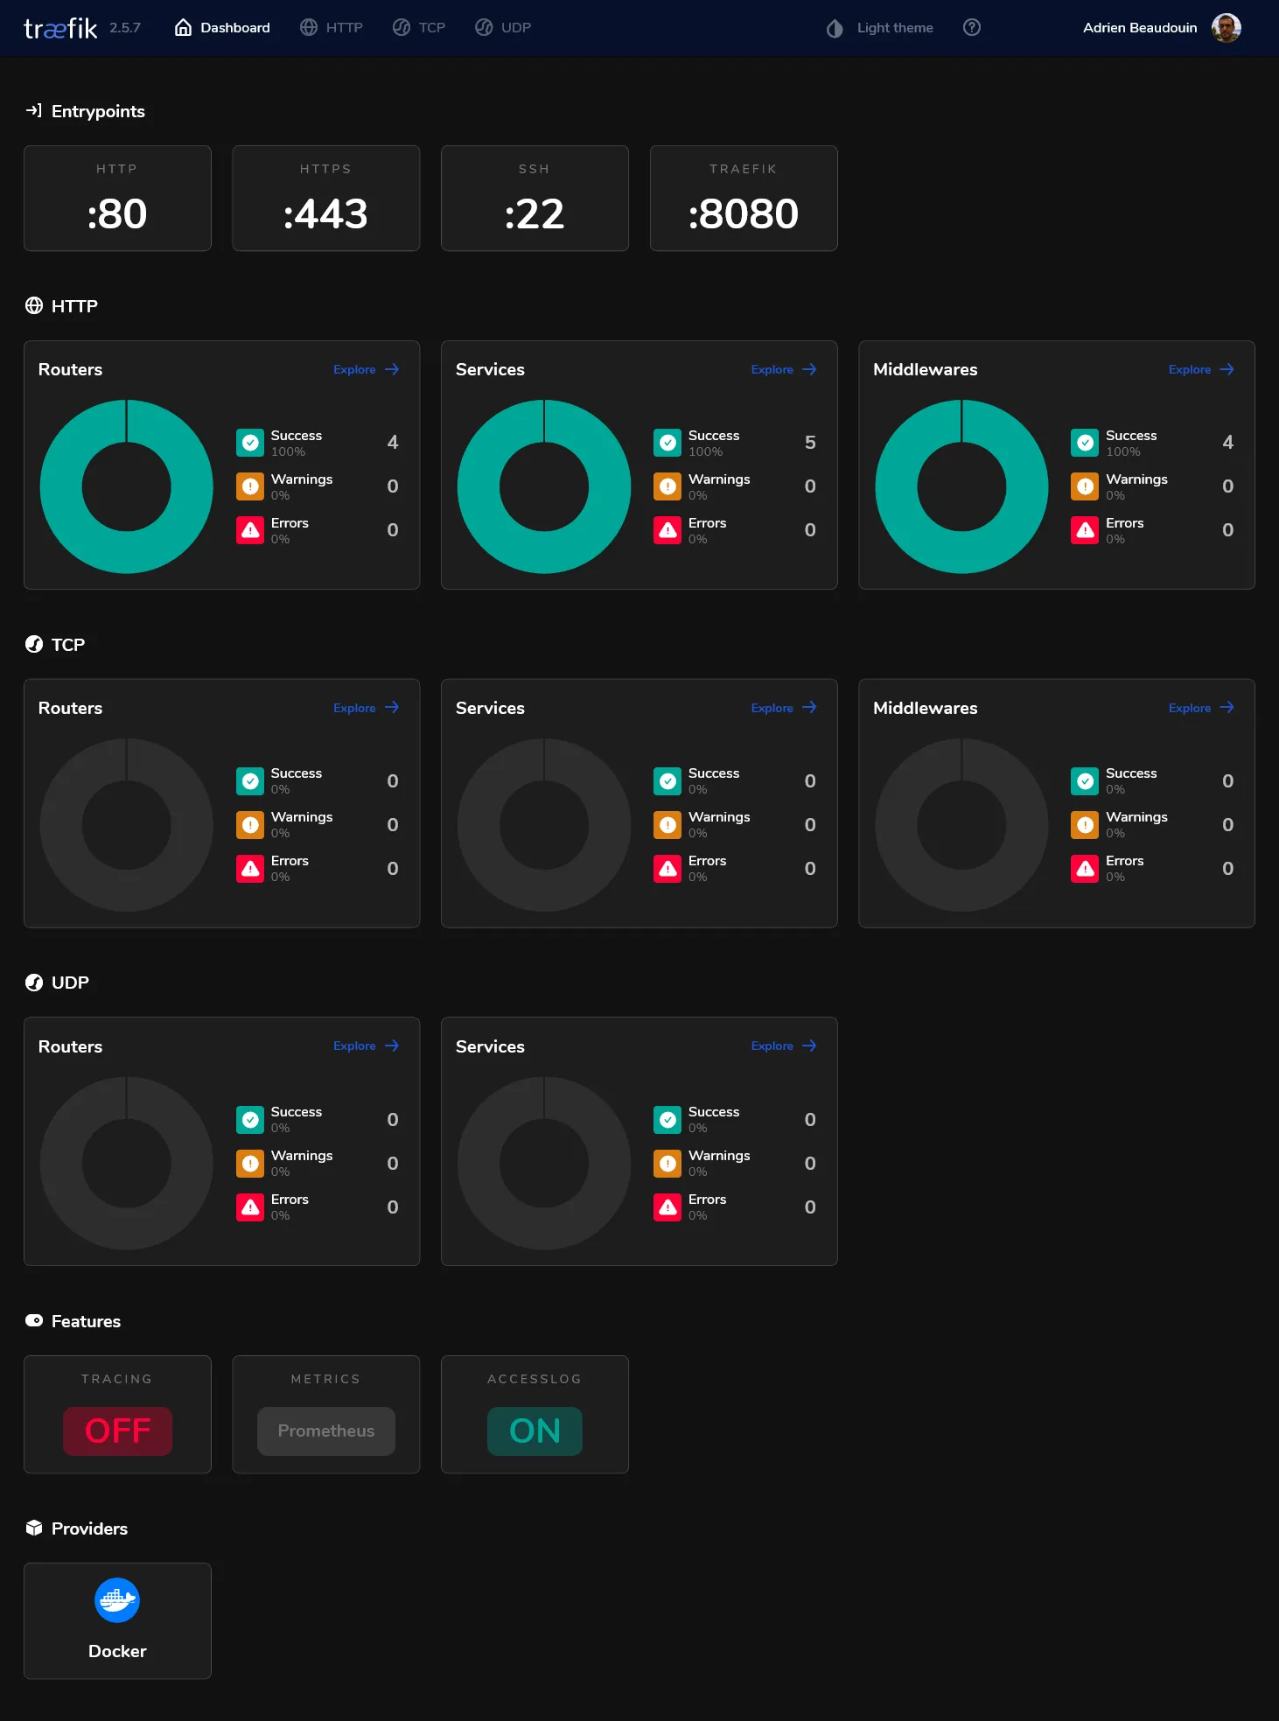The image size is (1279, 1721).
Task: Explore HTTP Services
Action: pyautogui.click(x=784, y=370)
